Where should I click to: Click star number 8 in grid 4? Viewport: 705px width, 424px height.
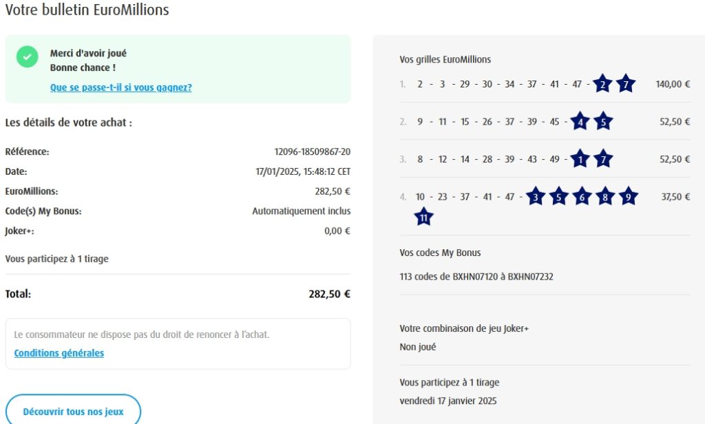click(605, 197)
